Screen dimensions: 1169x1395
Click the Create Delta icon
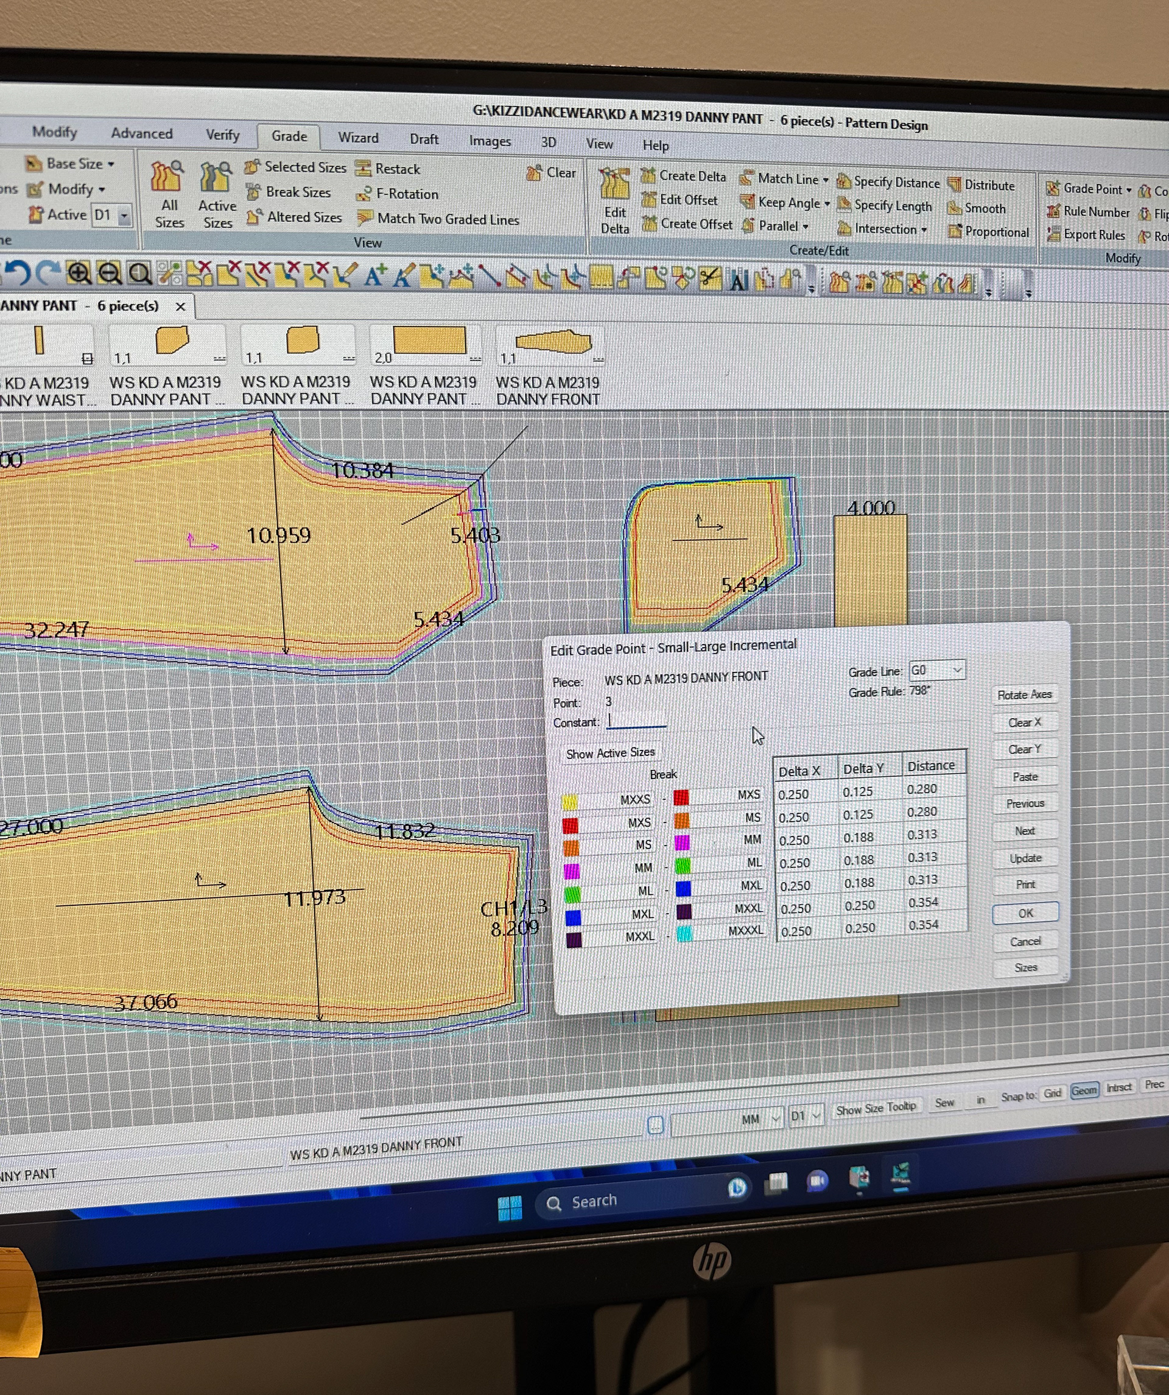click(x=648, y=176)
